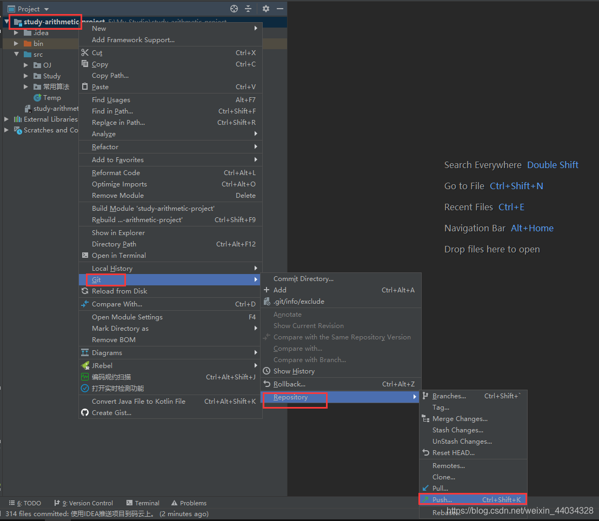Select Reformat Code

[170, 172]
